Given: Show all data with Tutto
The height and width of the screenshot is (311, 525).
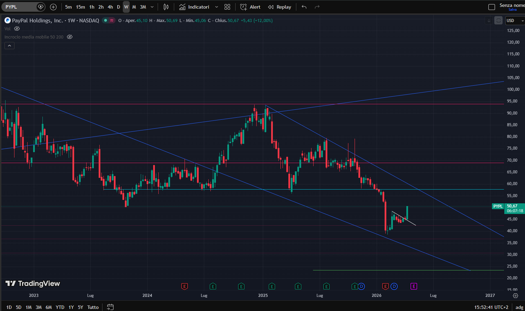Looking at the screenshot, I should coord(93,307).
